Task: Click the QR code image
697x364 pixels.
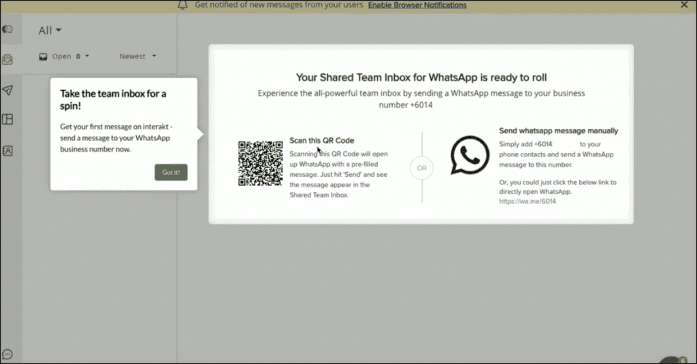Action: 261,163
